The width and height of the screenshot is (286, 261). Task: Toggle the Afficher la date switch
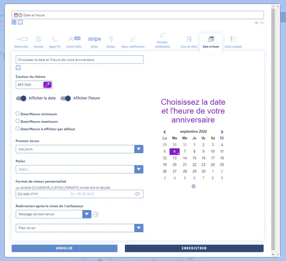(21, 98)
